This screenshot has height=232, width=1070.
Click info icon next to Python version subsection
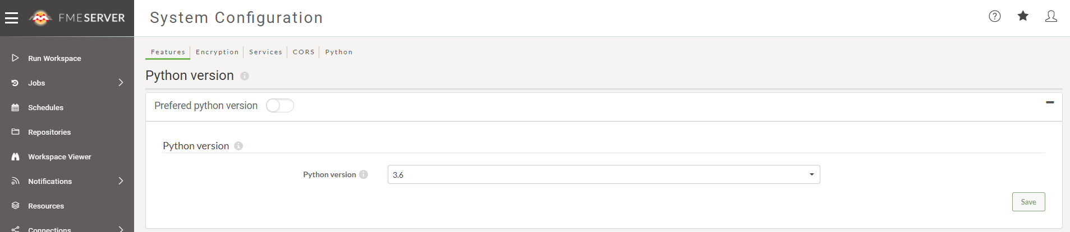pos(238,146)
